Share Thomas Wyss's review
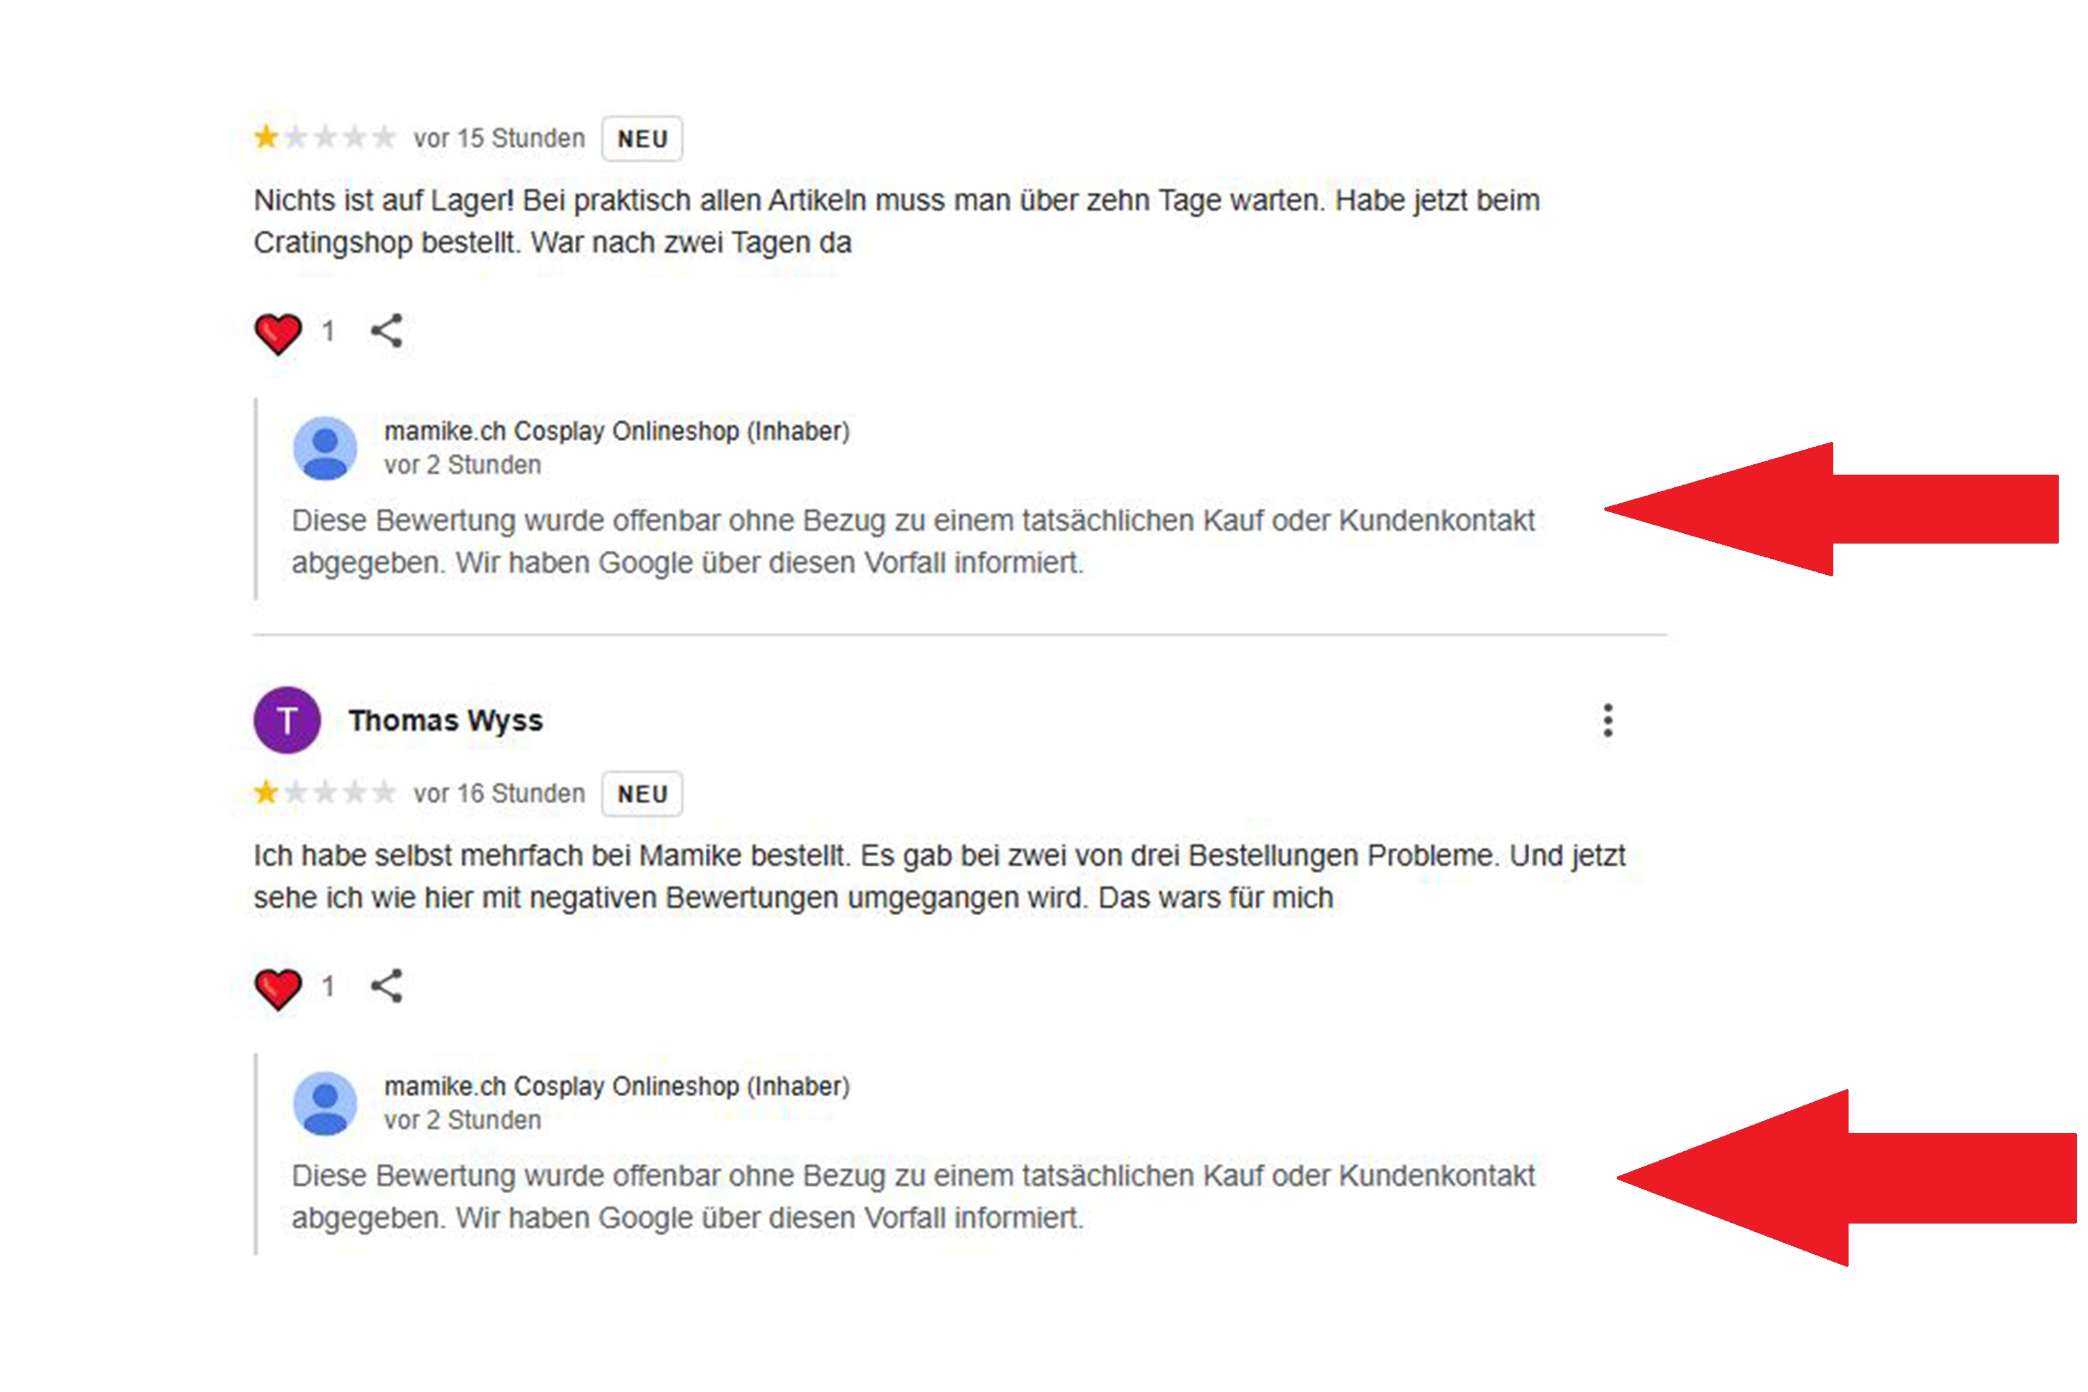The width and height of the screenshot is (2088, 1392). [386, 986]
